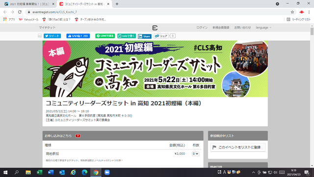Screen dimensions: 314x177
Task: Click the browser forward arrow
Action: [x=12, y=12]
